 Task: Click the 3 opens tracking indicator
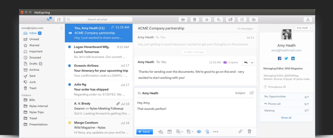tap(230, 62)
